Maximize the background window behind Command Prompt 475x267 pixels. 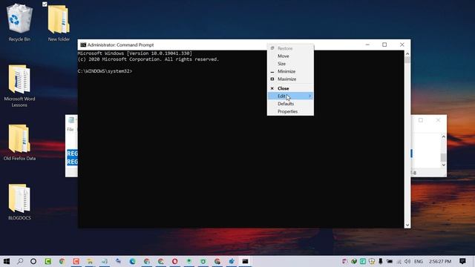pos(421,120)
